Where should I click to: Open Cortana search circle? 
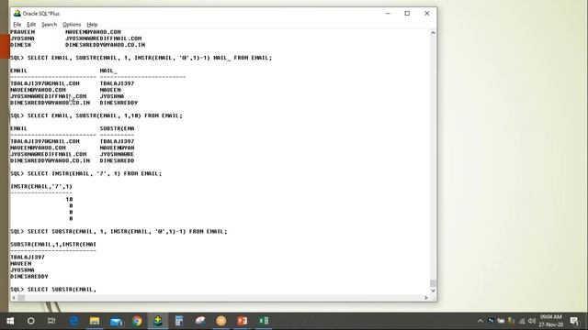pos(30,321)
